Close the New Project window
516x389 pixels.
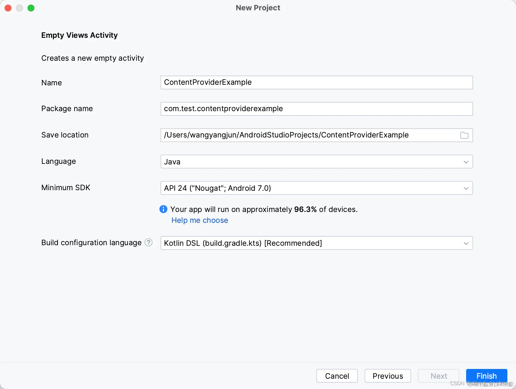8,8
